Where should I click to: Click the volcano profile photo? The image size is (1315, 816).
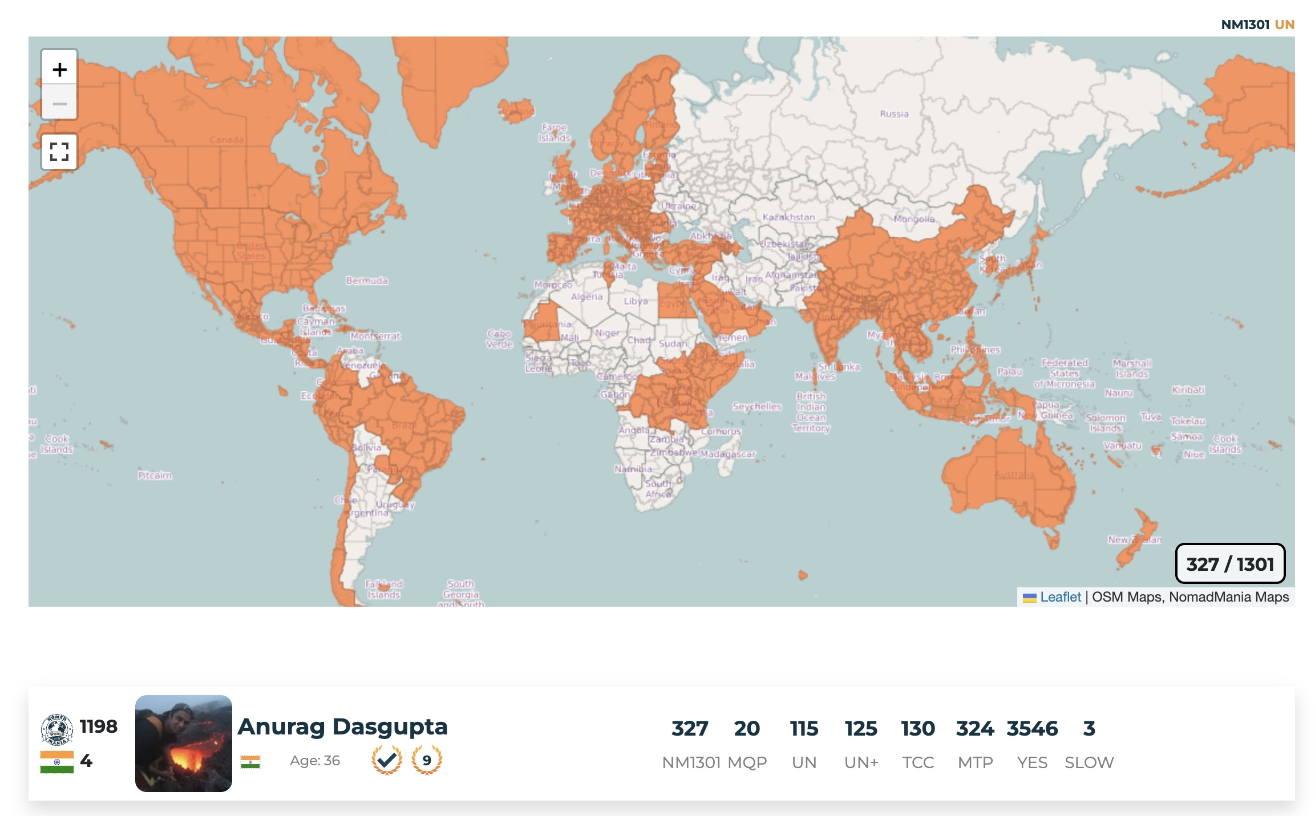point(183,743)
